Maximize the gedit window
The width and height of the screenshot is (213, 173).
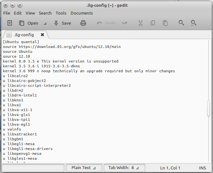[x=20, y=5]
